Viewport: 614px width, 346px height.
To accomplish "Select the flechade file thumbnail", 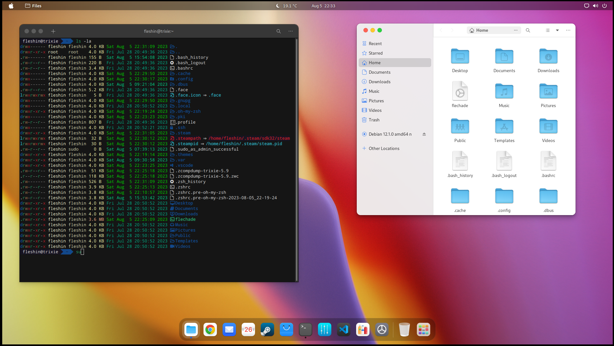I will point(460,91).
